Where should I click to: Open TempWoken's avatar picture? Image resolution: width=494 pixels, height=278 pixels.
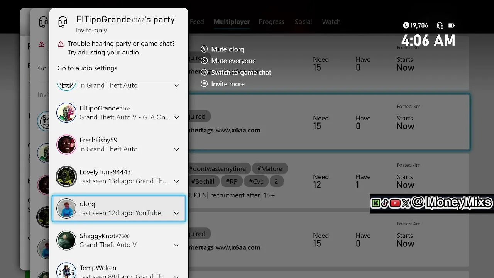pos(66,270)
